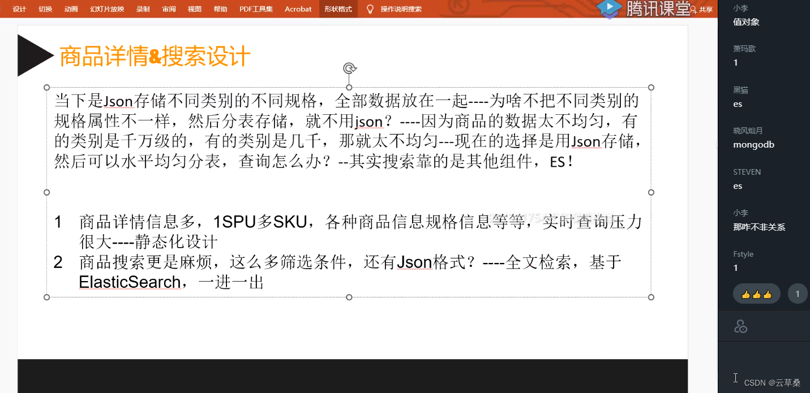Click the chat username 晓风灿月
This screenshot has height=393, width=810.
pos(748,131)
